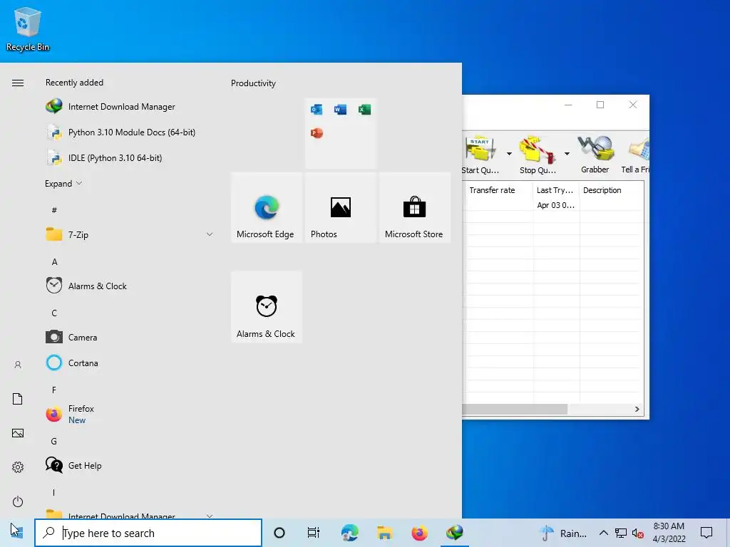730x547 pixels.
Task: Focus the taskbar search box
Action: tap(148, 533)
